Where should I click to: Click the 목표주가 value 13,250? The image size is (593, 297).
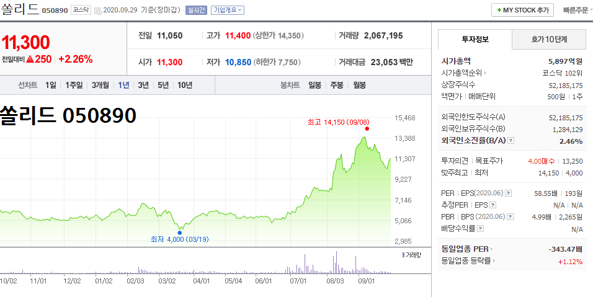point(573,161)
